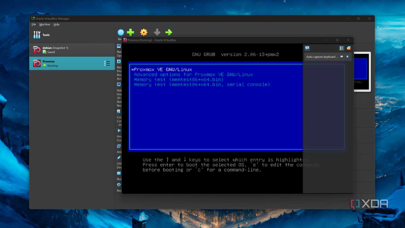Screen dimensions: 405x228
Task: Open the Proxmox machine tools list menu icon
Action: click(107, 63)
